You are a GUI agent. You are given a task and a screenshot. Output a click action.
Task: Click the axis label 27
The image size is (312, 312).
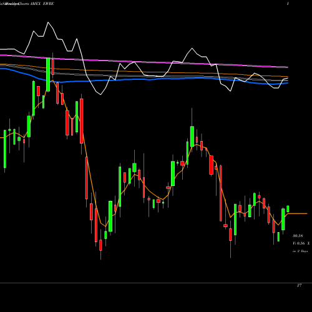tap(299, 285)
